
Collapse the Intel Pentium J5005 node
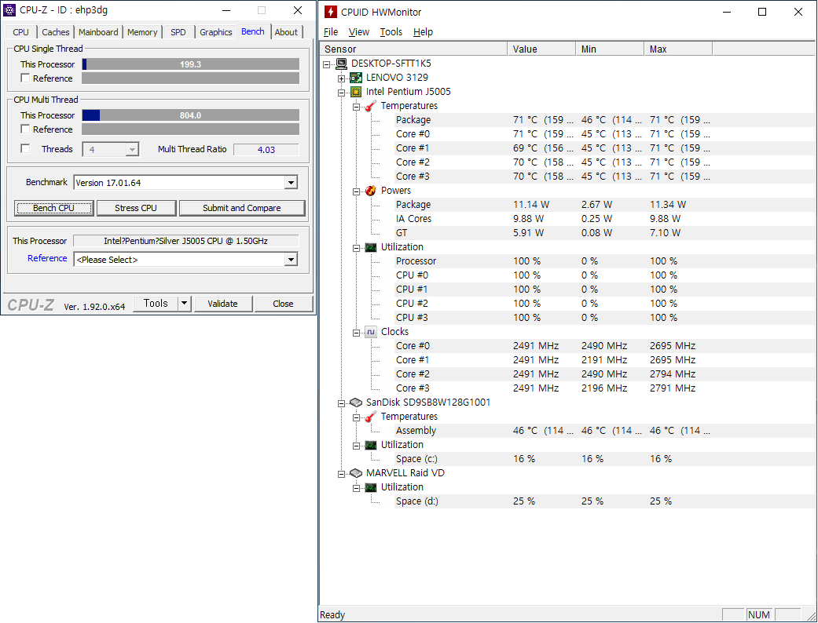341,93
